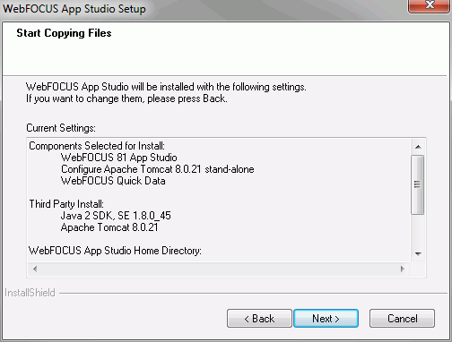Image resolution: width=452 pixels, height=342 pixels.
Task: Click the 'Current Settings:' label
Action: [x=61, y=128]
